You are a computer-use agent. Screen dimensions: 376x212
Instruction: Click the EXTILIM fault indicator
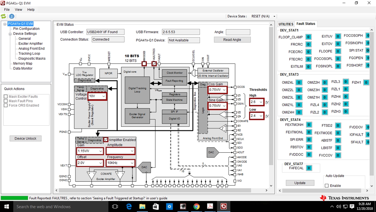(x=309, y=67)
